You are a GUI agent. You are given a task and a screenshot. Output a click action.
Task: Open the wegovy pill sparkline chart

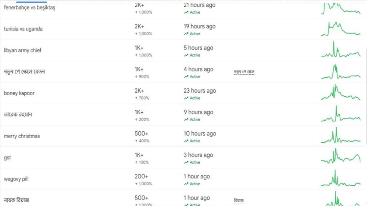(x=341, y=179)
